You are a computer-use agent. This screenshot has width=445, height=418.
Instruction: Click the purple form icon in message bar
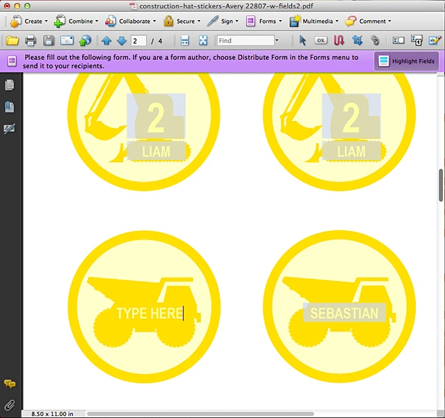12,61
